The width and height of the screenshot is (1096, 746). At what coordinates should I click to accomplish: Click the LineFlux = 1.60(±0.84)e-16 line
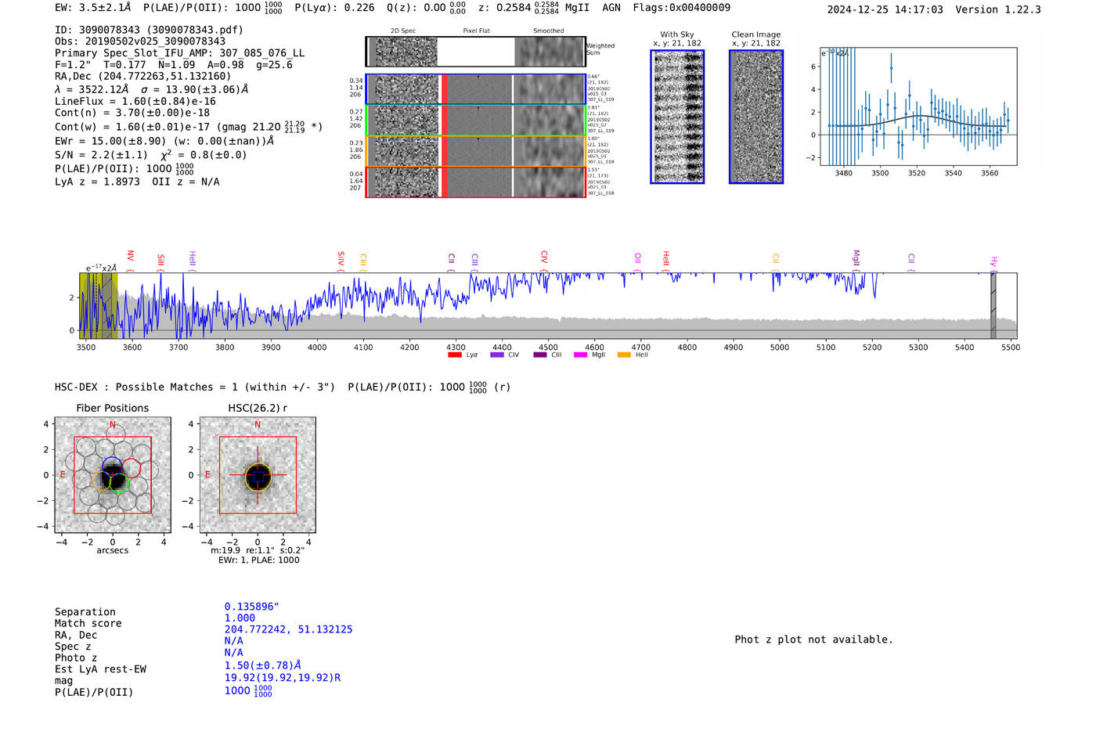(135, 102)
